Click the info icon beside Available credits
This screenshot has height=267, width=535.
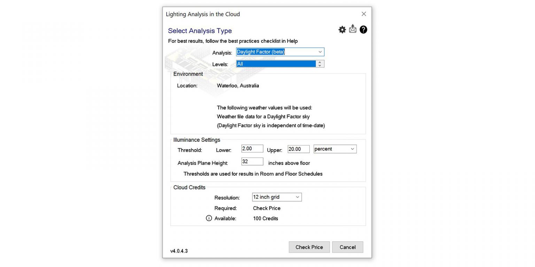coord(209,218)
